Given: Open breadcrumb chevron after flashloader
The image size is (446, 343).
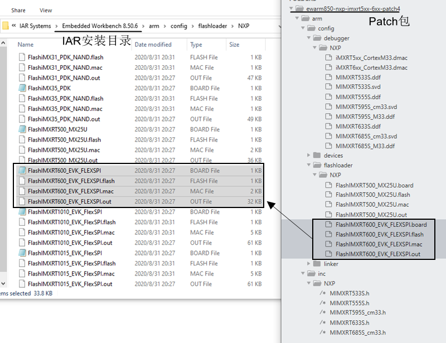Looking at the screenshot, I should click(x=232, y=26).
